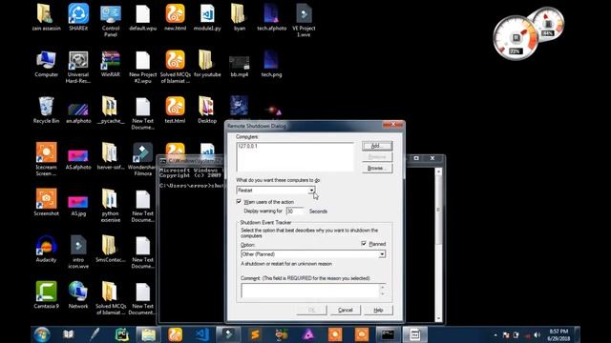Open the byan folder icon
611x343 pixels.
240,17
